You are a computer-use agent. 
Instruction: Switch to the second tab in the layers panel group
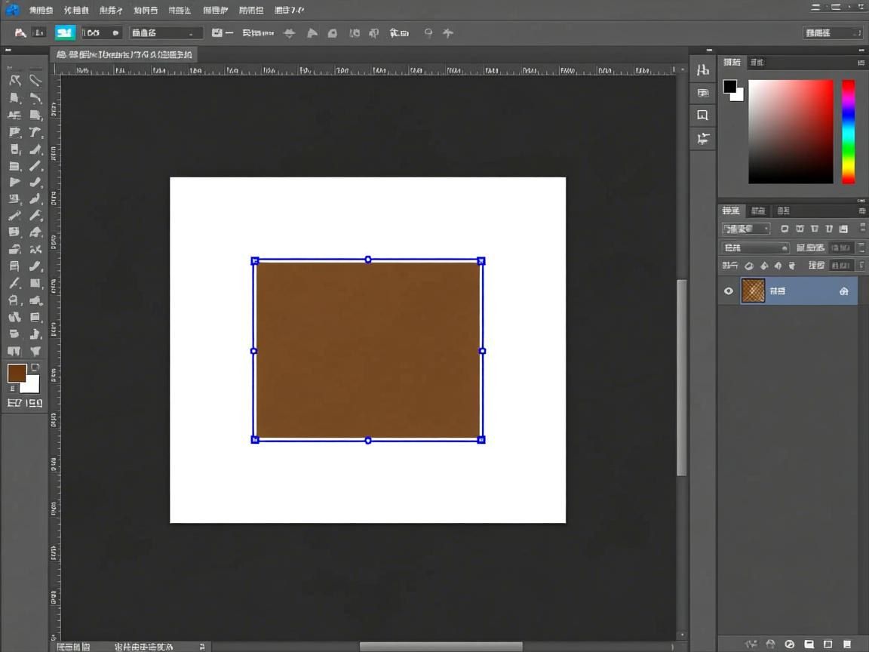tap(758, 211)
